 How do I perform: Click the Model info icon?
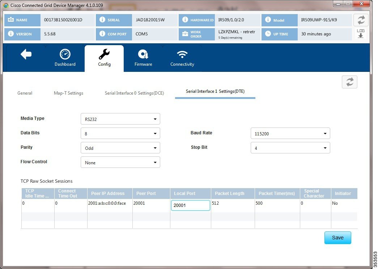[x=268, y=20]
